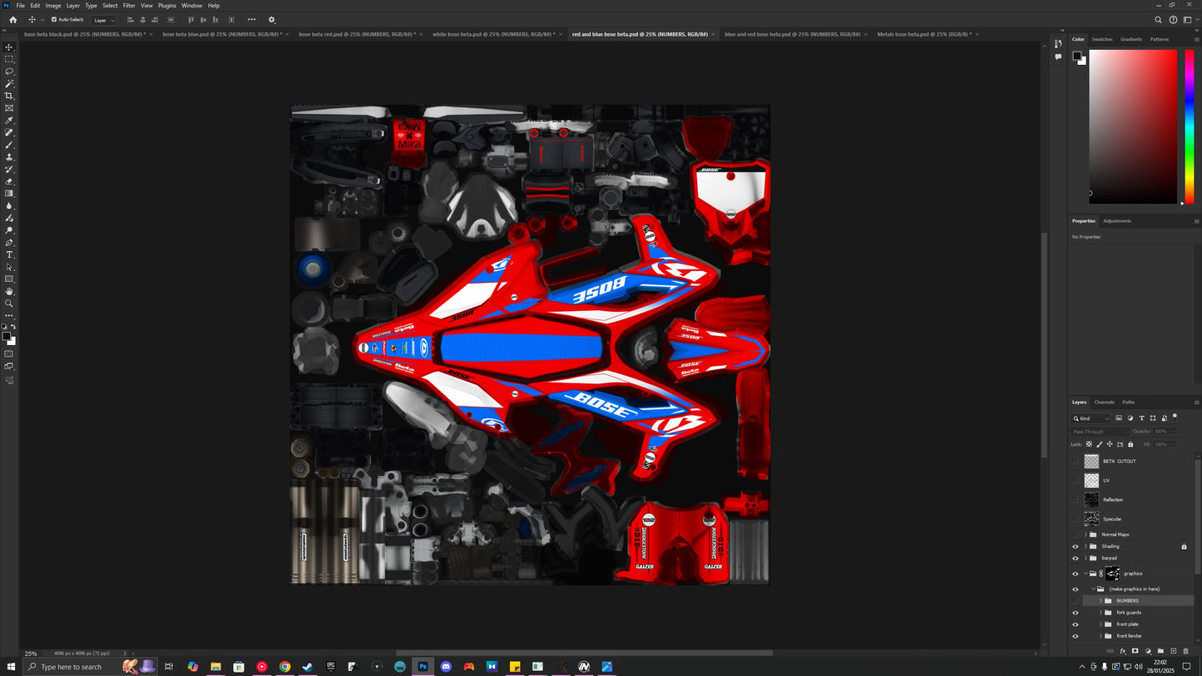Click the Home icon in options bar
Image resolution: width=1202 pixels, height=676 pixels.
(x=12, y=20)
